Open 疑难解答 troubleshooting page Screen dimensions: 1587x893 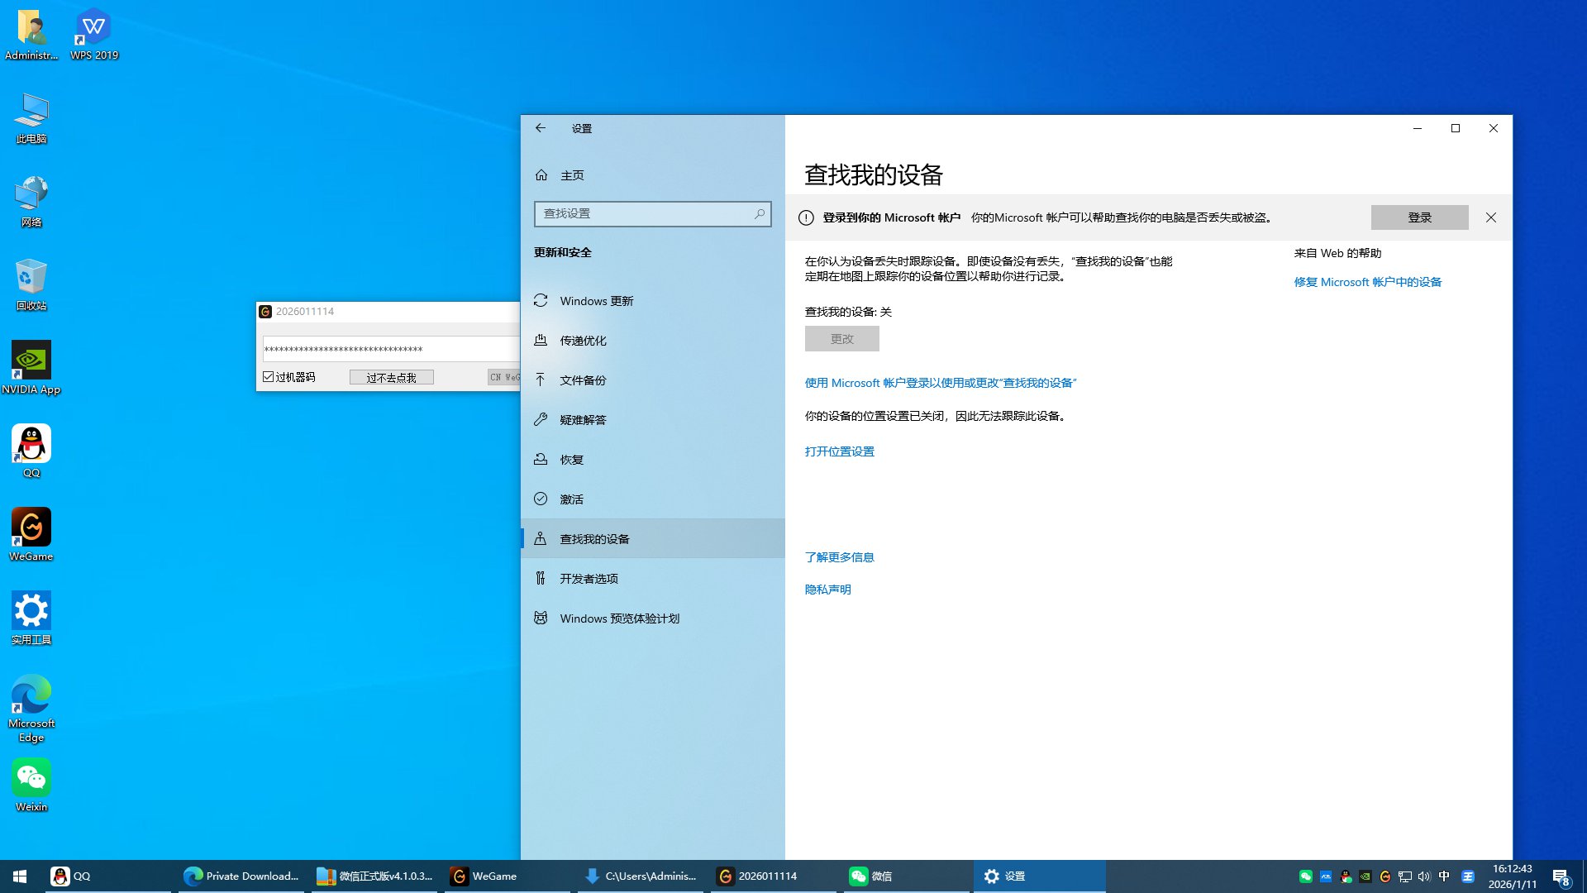pyautogui.click(x=583, y=420)
